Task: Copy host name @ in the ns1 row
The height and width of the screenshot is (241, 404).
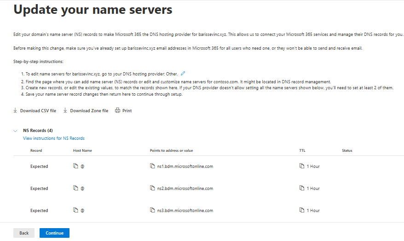Action: 75,166
